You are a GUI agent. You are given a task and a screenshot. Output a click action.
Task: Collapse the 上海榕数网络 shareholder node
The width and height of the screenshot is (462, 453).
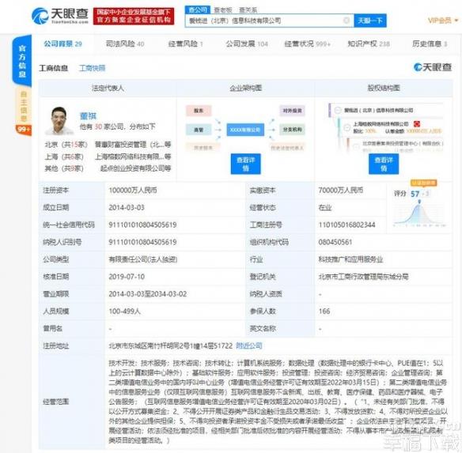point(347,127)
